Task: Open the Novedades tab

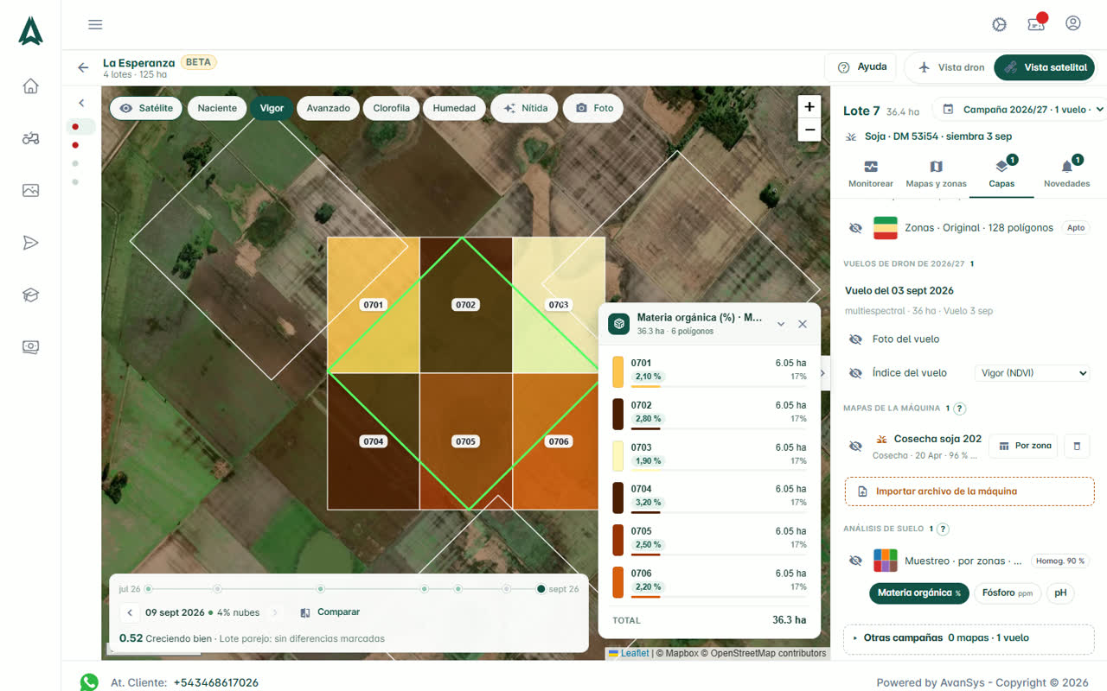Action: click(x=1066, y=174)
